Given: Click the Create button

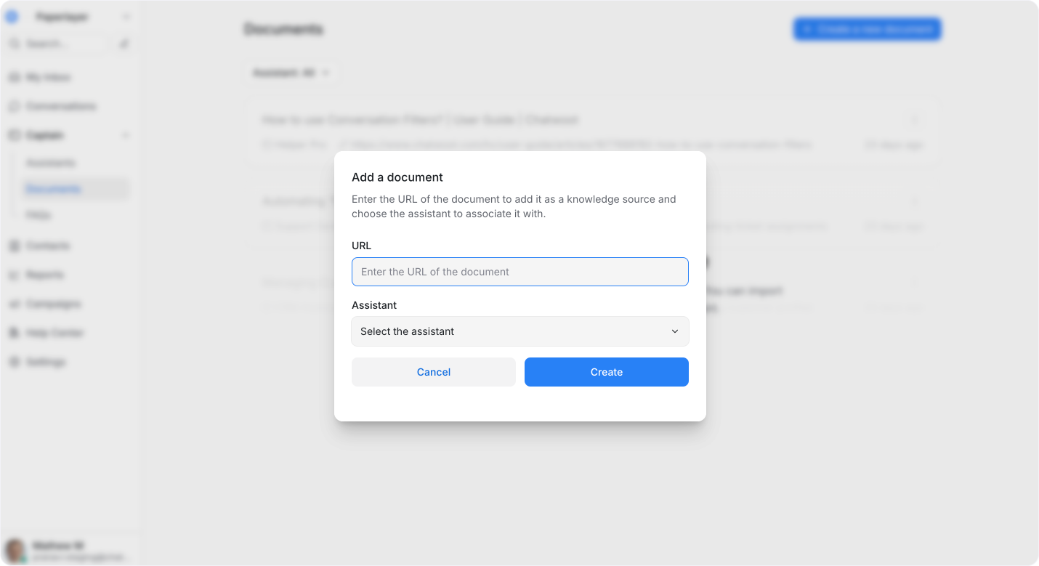Looking at the screenshot, I should click(x=607, y=372).
